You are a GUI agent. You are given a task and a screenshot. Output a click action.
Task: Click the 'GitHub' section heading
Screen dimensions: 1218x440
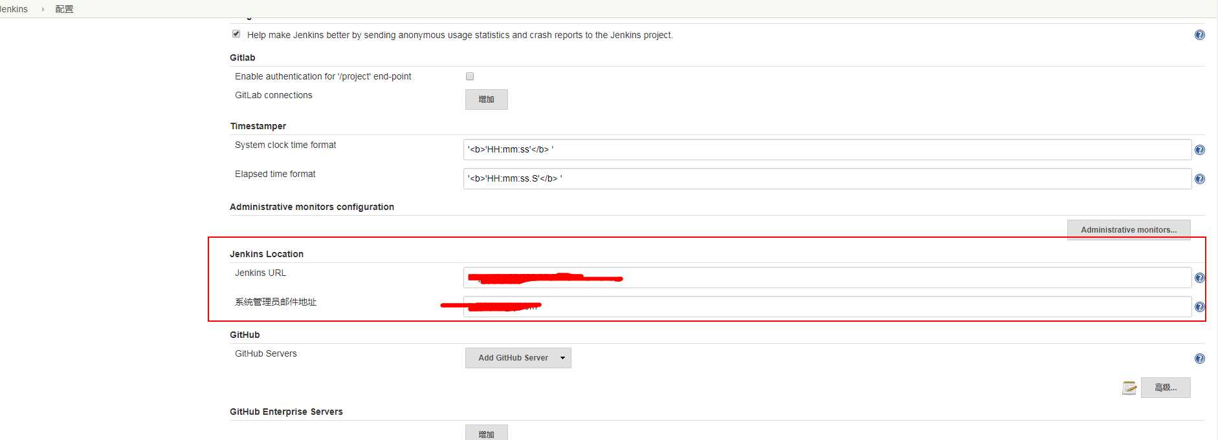tap(245, 335)
